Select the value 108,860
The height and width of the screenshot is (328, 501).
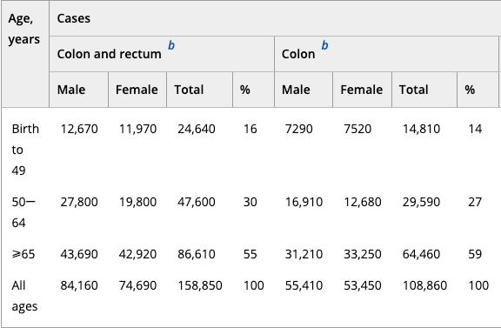click(x=424, y=285)
